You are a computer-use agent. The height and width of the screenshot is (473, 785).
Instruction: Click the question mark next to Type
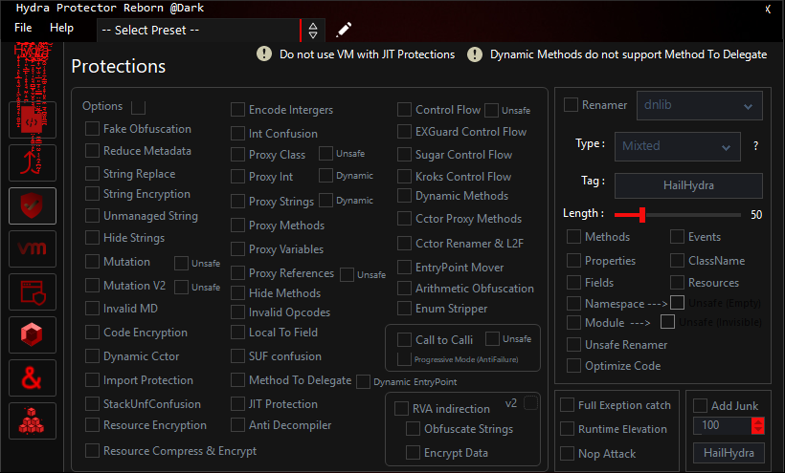coord(755,146)
